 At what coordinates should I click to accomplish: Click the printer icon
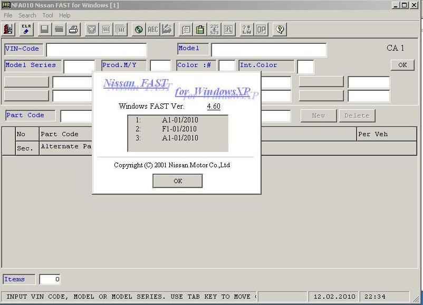pyautogui.click(x=73, y=29)
